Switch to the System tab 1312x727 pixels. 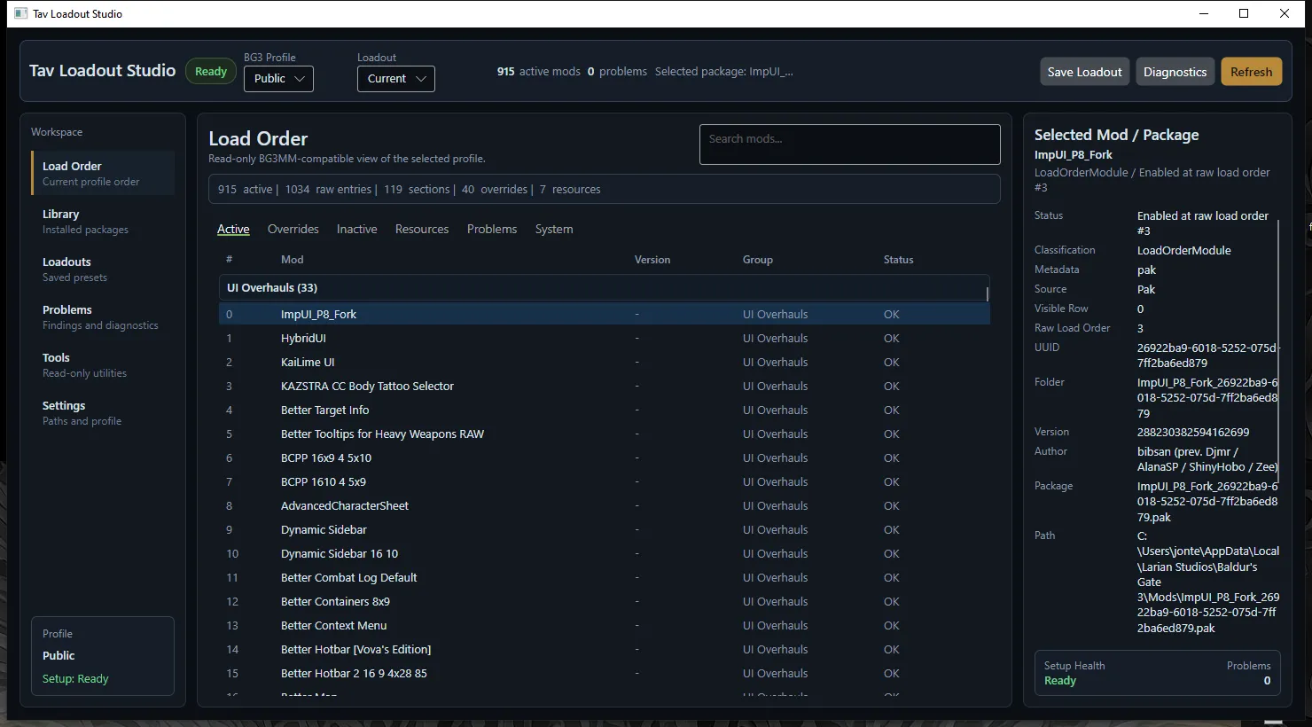click(554, 230)
